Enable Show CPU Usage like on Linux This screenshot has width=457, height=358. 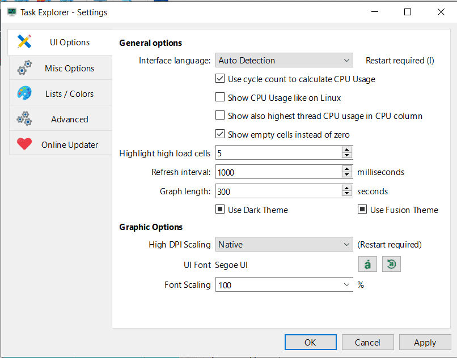tap(221, 97)
